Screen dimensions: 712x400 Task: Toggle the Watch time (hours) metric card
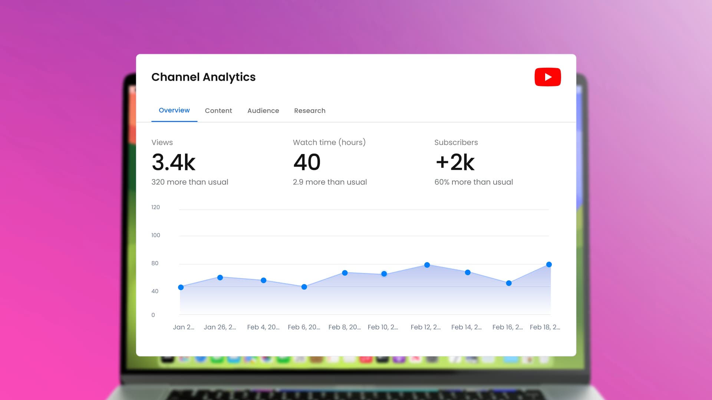click(x=329, y=162)
